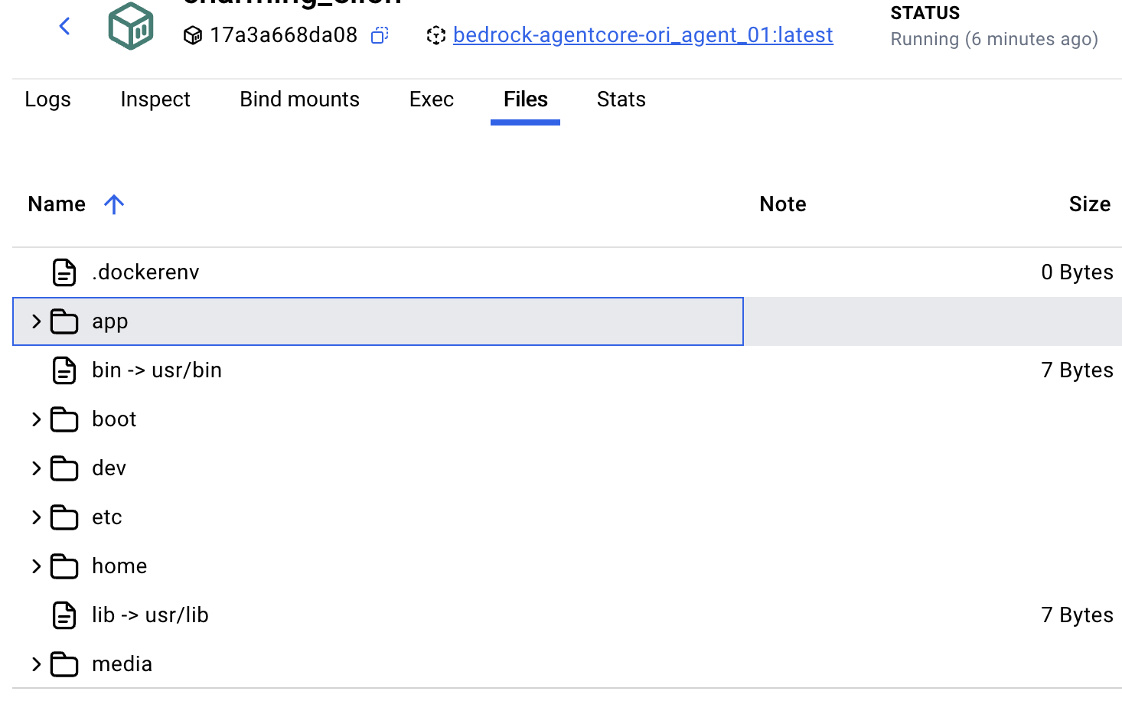Click the back arrow to leave the container view
Image resolution: width=1122 pixels, height=701 pixels.
(64, 25)
